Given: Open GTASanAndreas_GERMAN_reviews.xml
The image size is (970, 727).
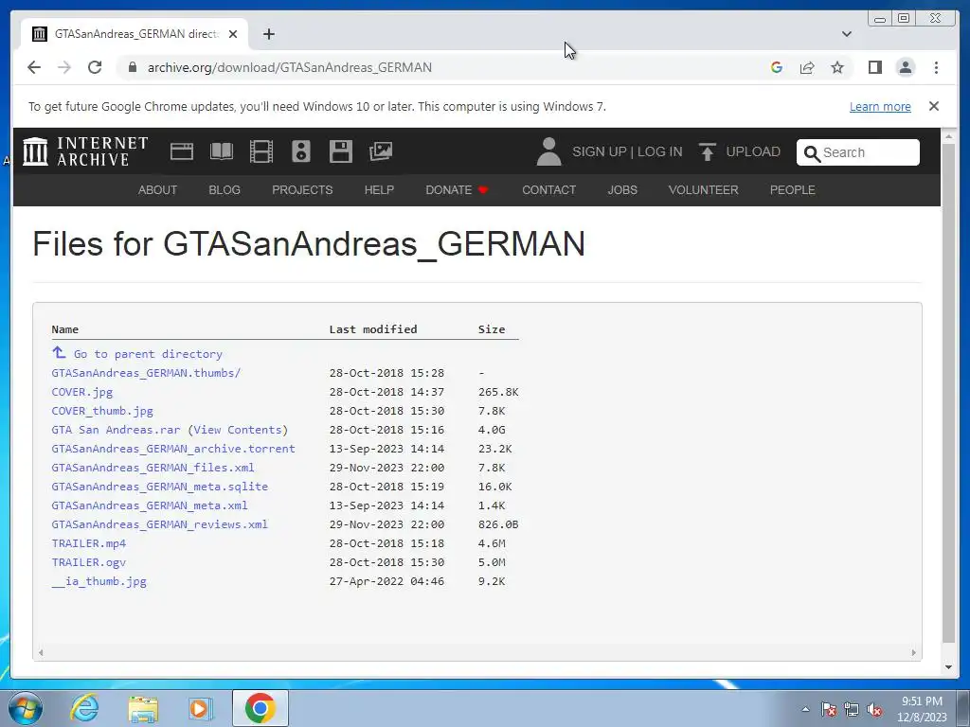Looking at the screenshot, I should (159, 524).
